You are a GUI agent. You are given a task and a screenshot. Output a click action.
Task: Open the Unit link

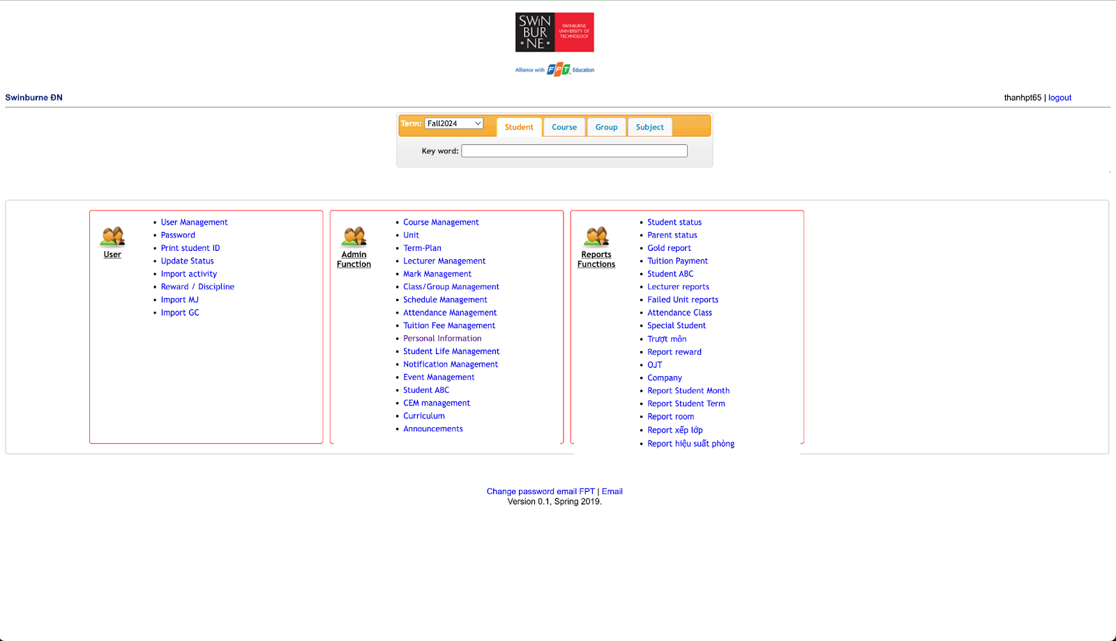(x=411, y=235)
